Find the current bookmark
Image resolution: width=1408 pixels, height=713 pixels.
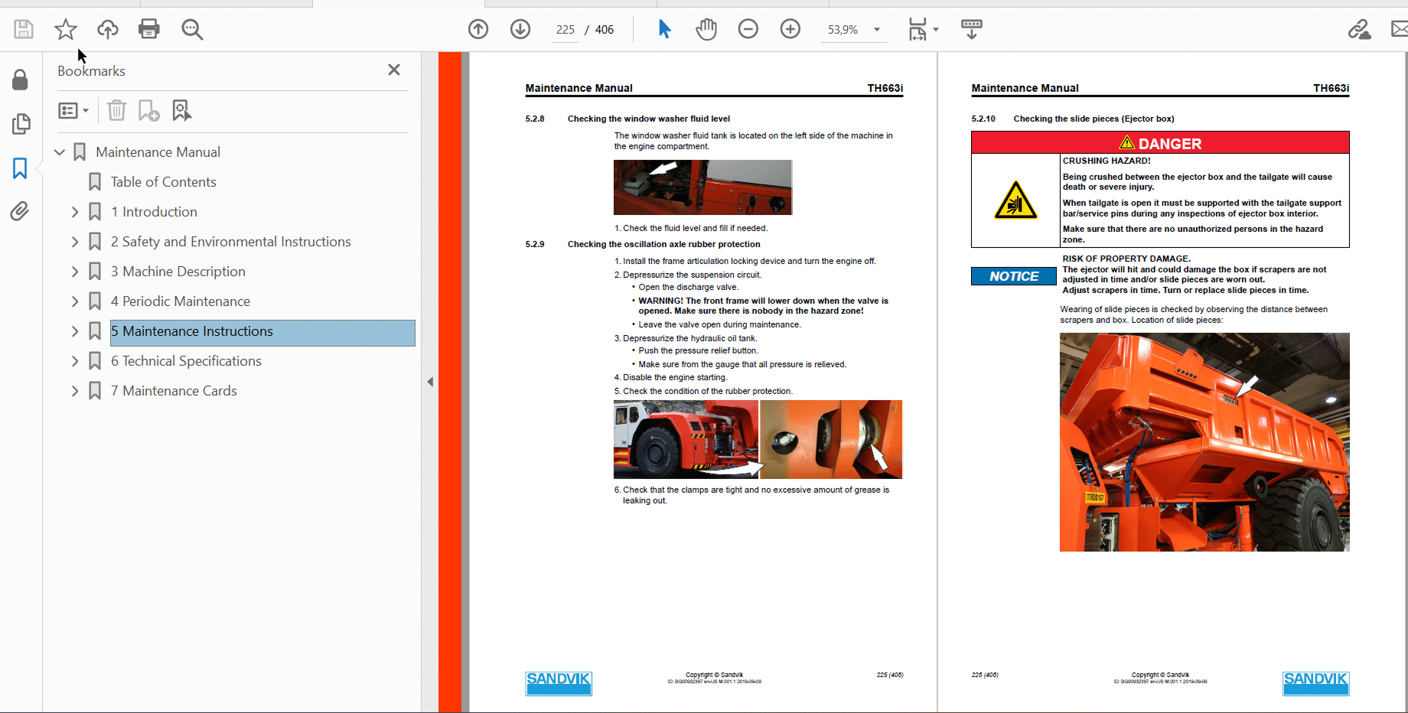point(181,111)
